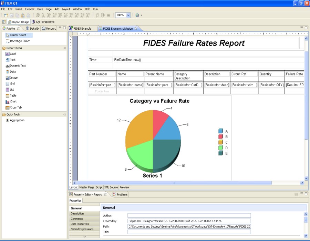Pick the Cross Tab palette item
The width and height of the screenshot is (310, 241).
15,108
